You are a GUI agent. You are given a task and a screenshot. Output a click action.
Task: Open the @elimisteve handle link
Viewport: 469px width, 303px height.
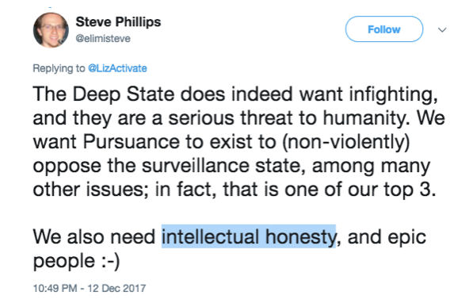(103, 39)
